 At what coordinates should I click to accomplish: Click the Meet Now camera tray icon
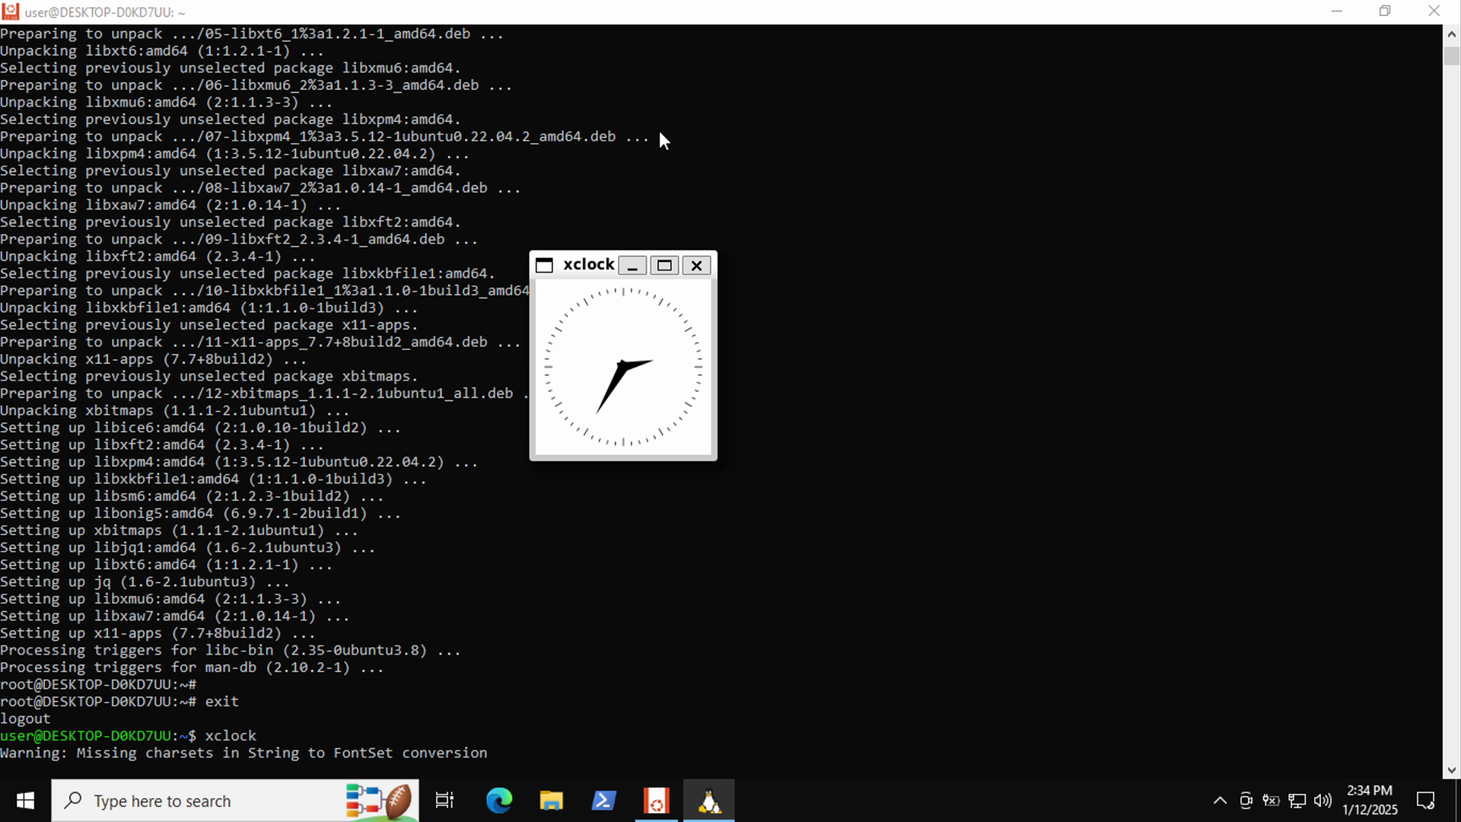pos(1246,801)
